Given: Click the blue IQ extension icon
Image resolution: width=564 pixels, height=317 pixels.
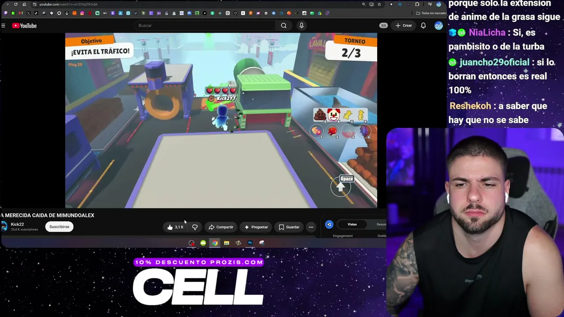Looking at the screenshot, I should coord(329,225).
